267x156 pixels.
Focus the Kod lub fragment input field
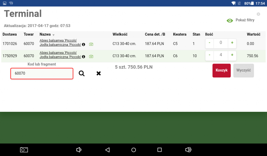42,73
